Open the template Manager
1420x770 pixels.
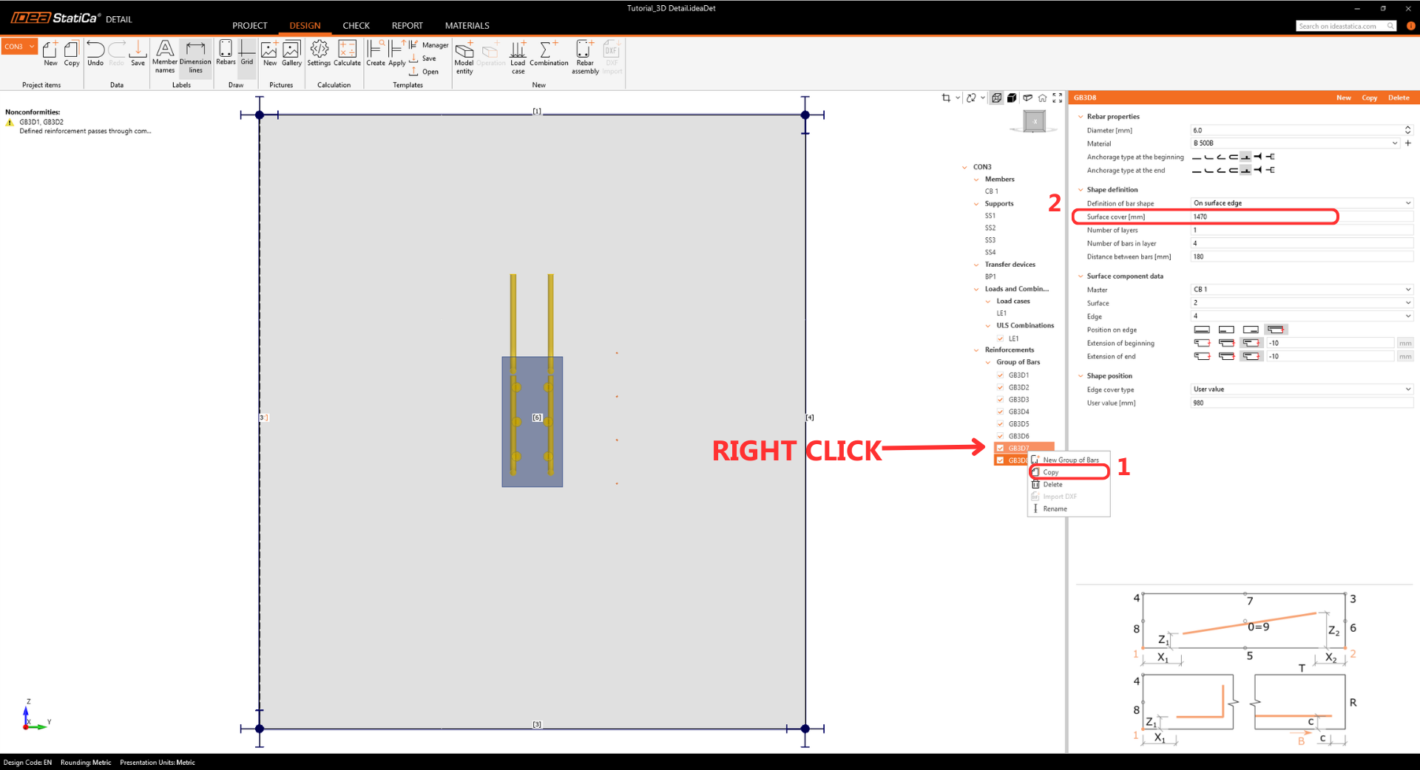pos(429,45)
